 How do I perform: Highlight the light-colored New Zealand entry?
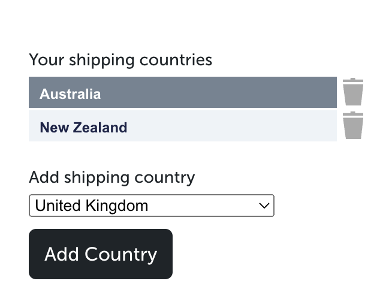183,126
